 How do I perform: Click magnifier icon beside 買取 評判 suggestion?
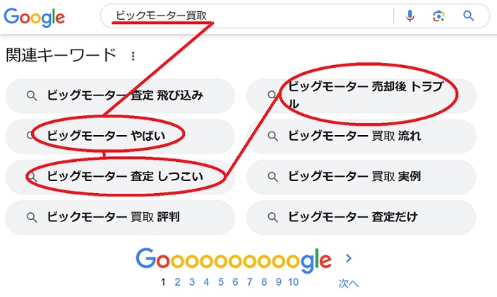[31, 217]
